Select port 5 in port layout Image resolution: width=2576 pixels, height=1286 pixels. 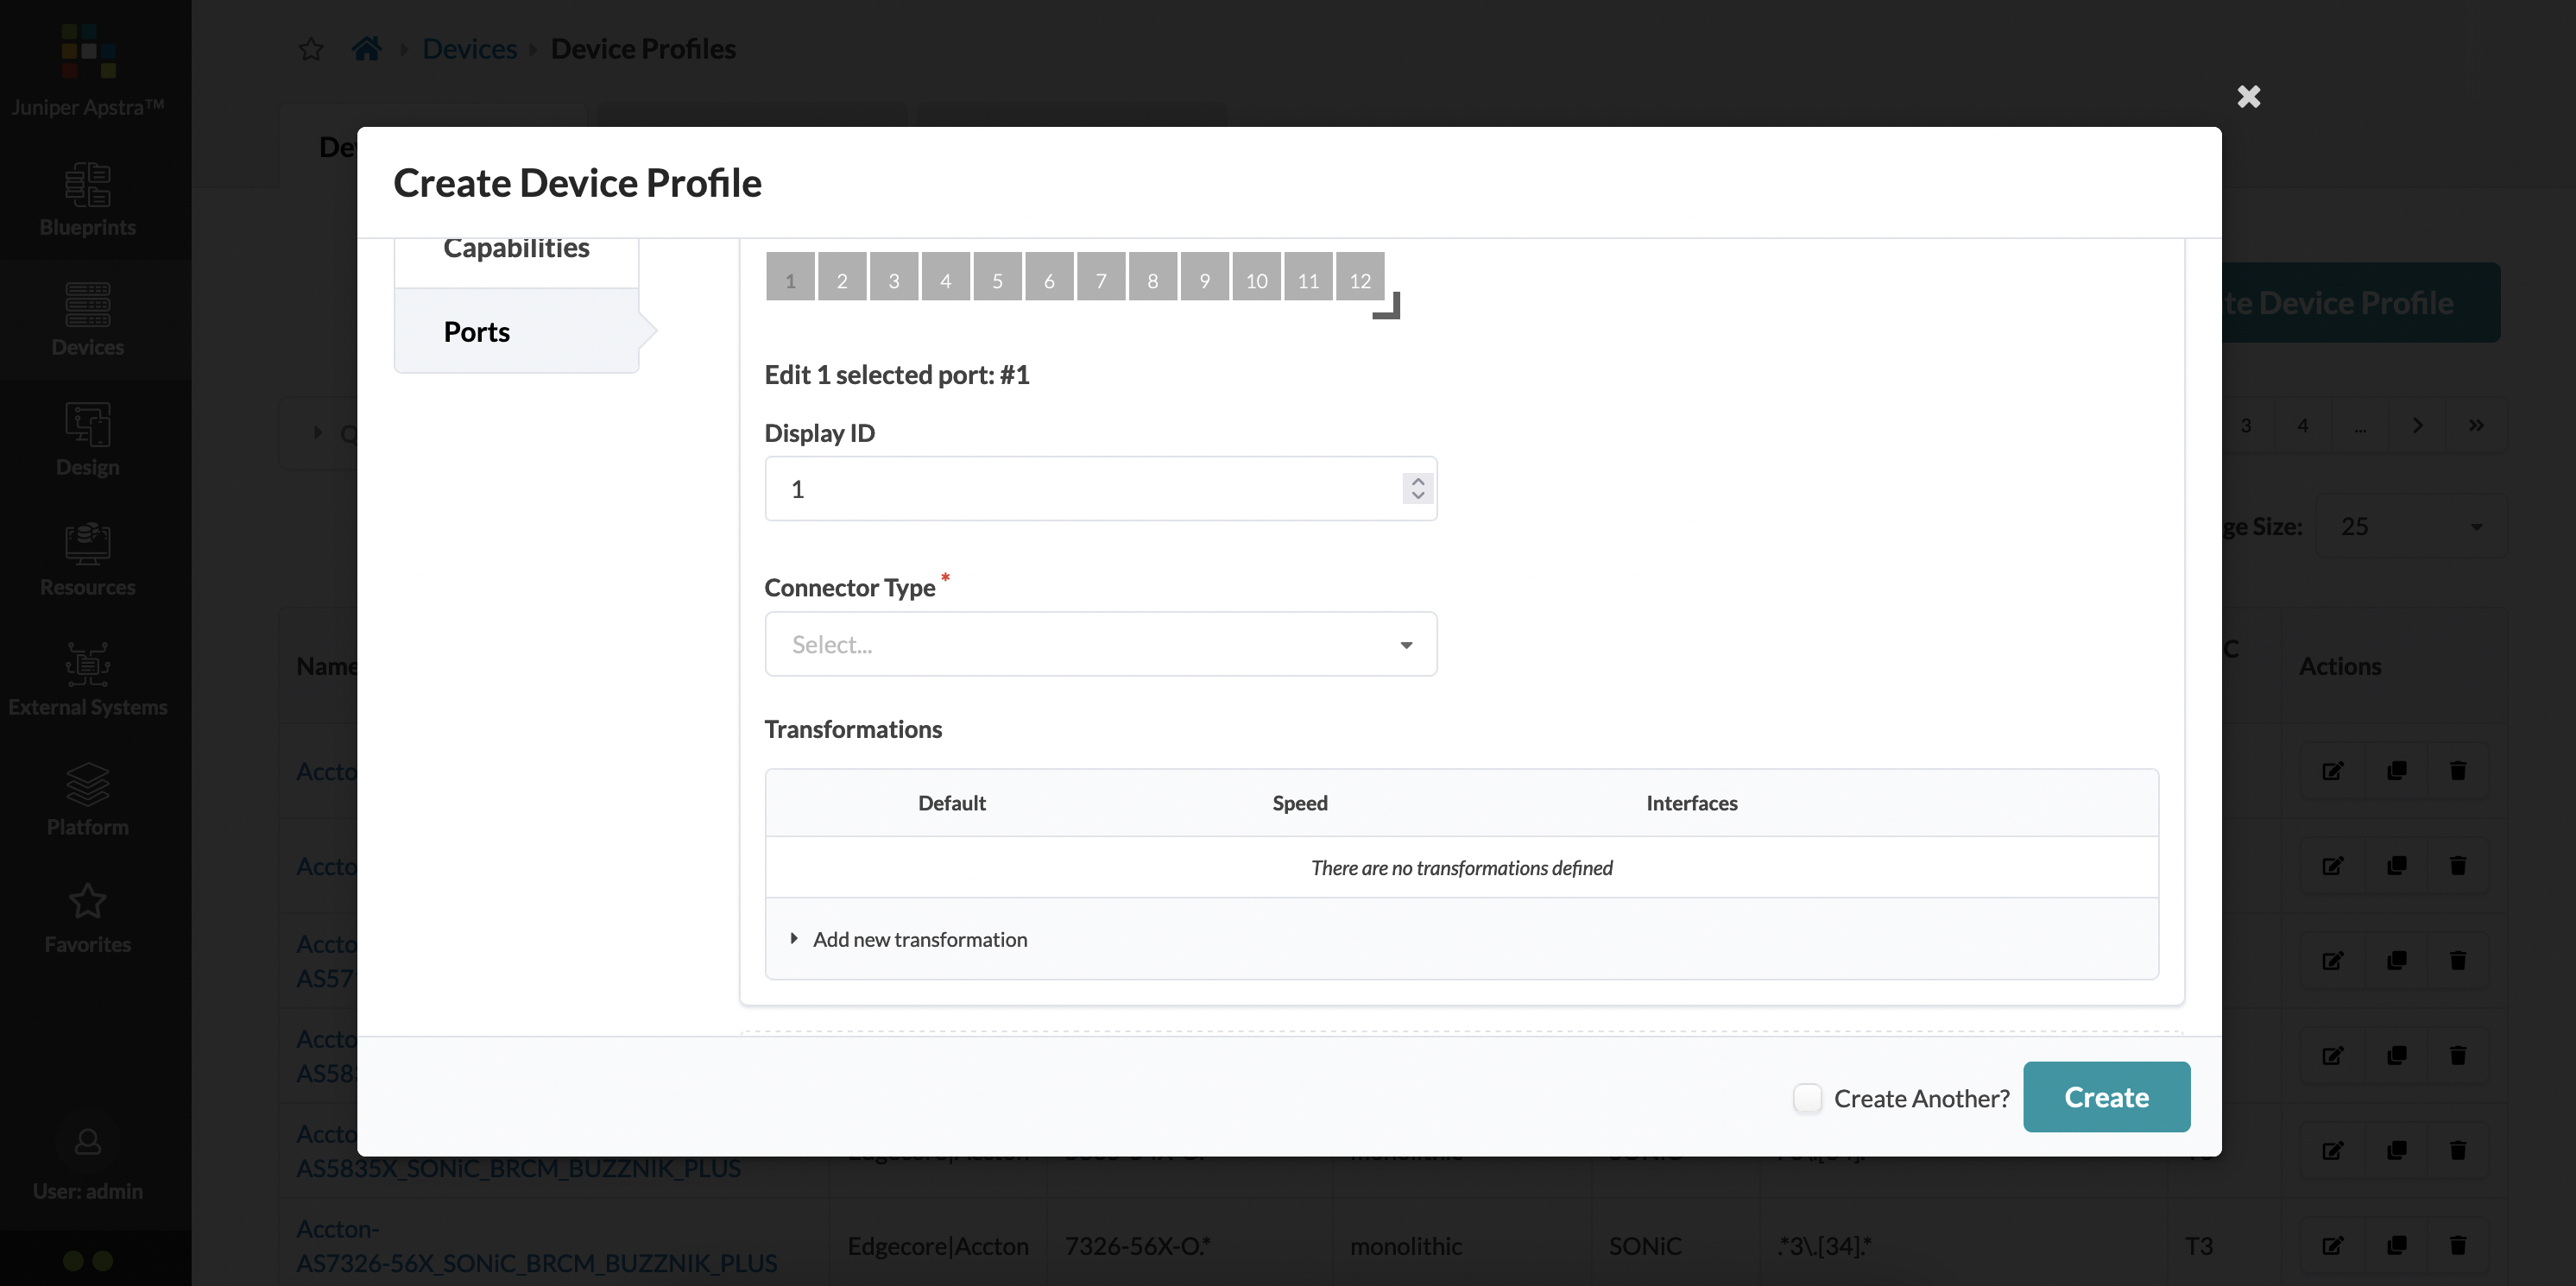(x=998, y=277)
